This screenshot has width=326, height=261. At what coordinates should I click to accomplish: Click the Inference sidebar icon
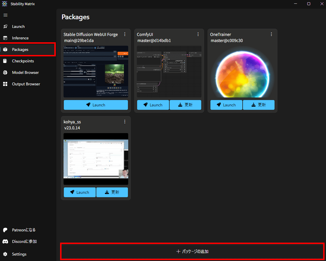[5, 38]
